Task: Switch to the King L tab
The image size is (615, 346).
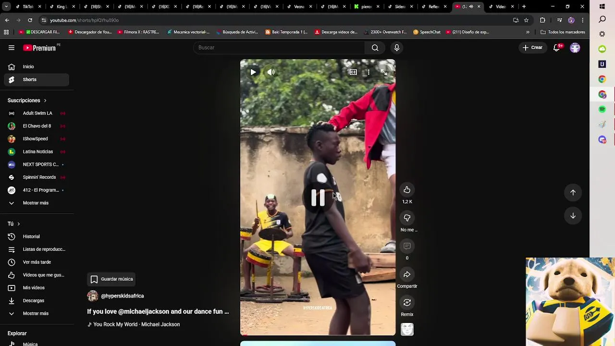Action: [62, 7]
